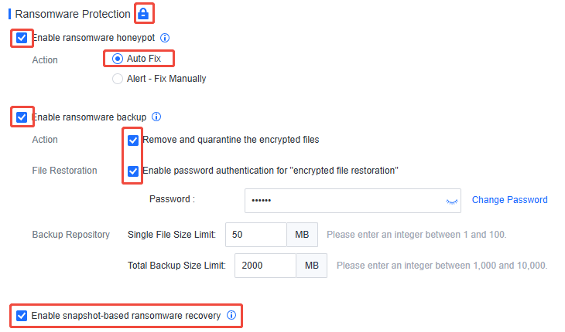Screen dimensions: 565x332
Task: Open info icon for ransomware backup
Action: [156, 117]
